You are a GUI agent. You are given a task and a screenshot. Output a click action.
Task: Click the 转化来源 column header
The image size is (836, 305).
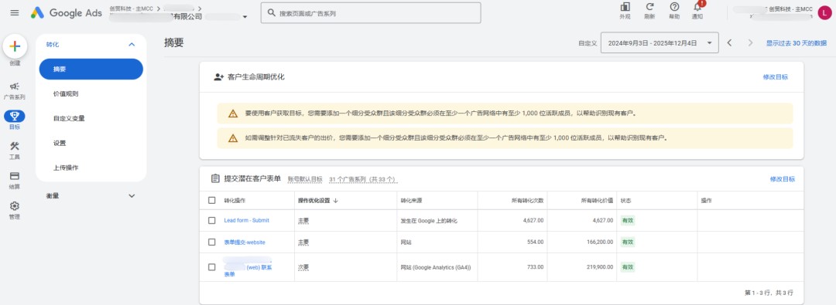pos(411,201)
